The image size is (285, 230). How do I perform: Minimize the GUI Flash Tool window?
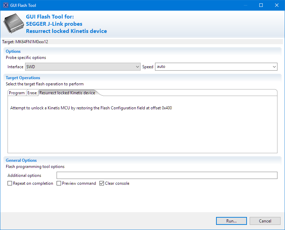(245, 5)
